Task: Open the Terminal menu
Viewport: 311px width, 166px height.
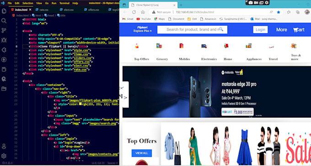Action: coord(64,3)
